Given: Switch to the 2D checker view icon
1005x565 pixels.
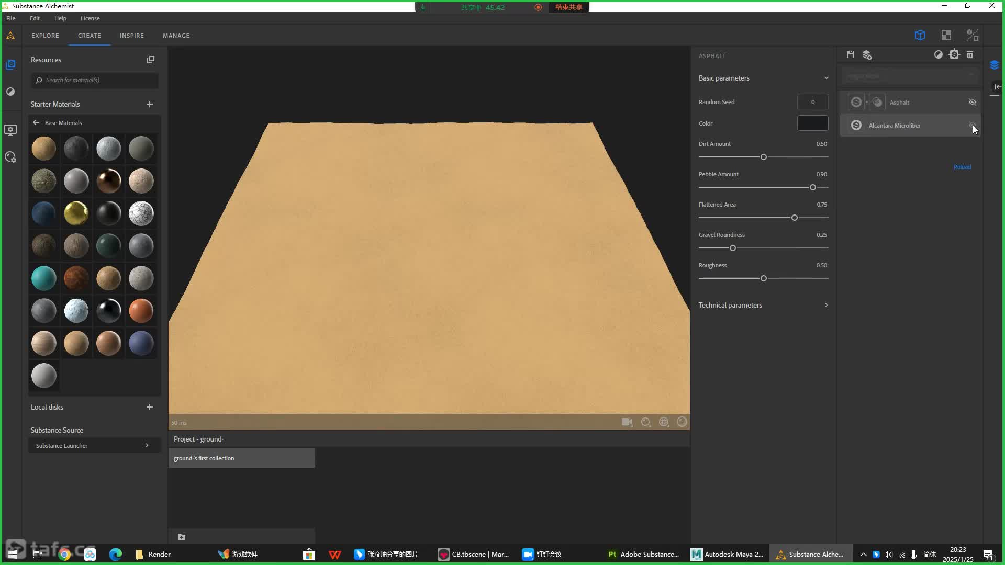Looking at the screenshot, I should (946, 35).
